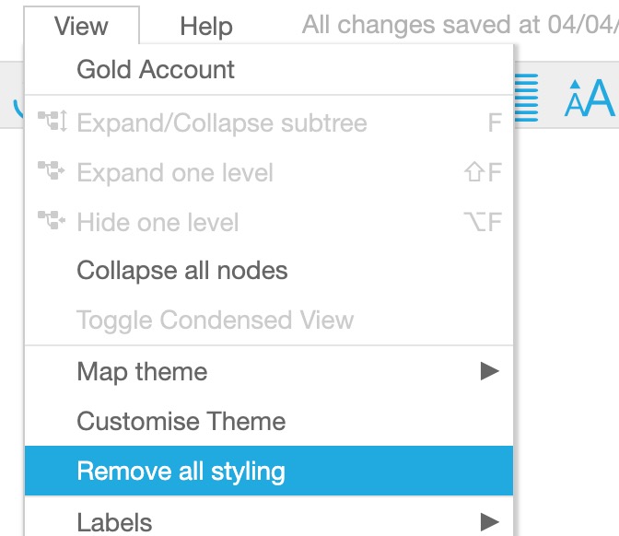This screenshot has height=536, width=619.
Task: Click Expand one level text
Action: (x=175, y=173)
